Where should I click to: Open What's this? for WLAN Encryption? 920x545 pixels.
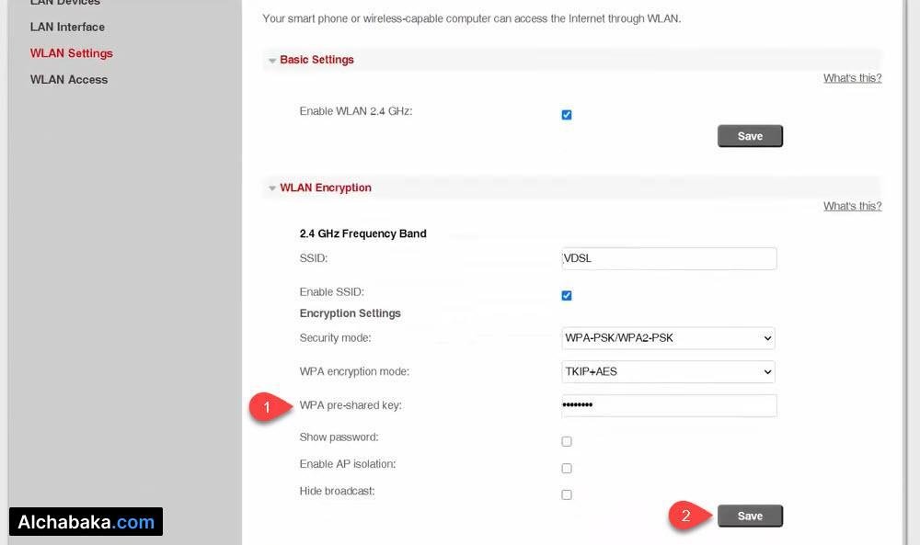click(x=852, y=206)
